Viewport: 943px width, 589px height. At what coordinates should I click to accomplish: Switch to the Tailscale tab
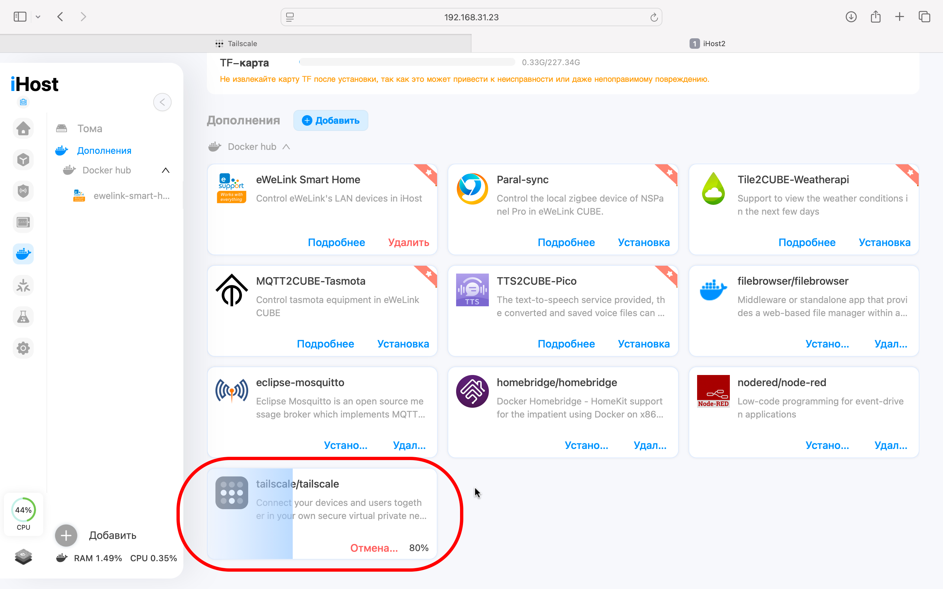(x=236, y=44)
